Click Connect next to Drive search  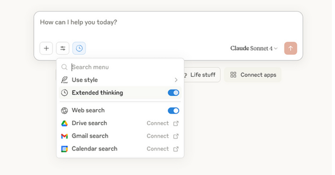click(158, 123)
